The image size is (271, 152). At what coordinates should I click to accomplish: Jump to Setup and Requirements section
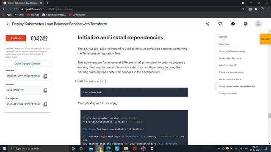(232, 51)
